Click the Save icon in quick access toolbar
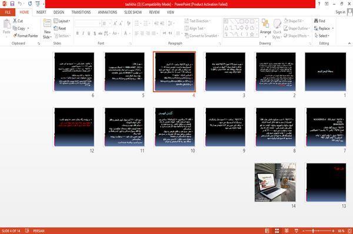353x234 pixels. tap(12, 4)
